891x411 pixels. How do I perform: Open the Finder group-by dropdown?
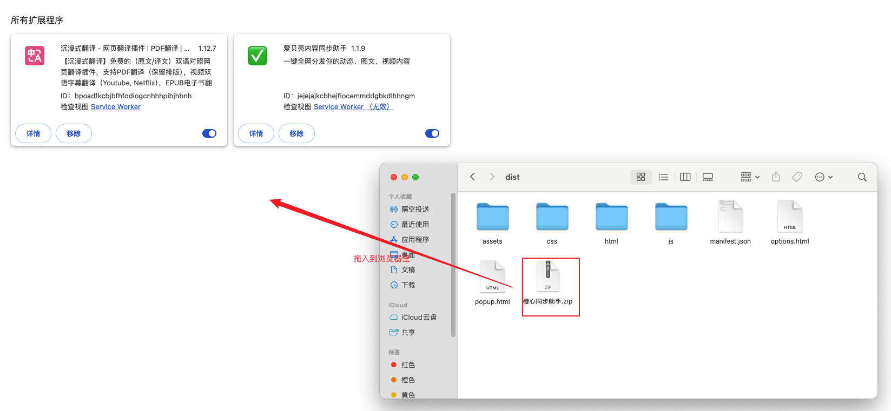(750, 177)
